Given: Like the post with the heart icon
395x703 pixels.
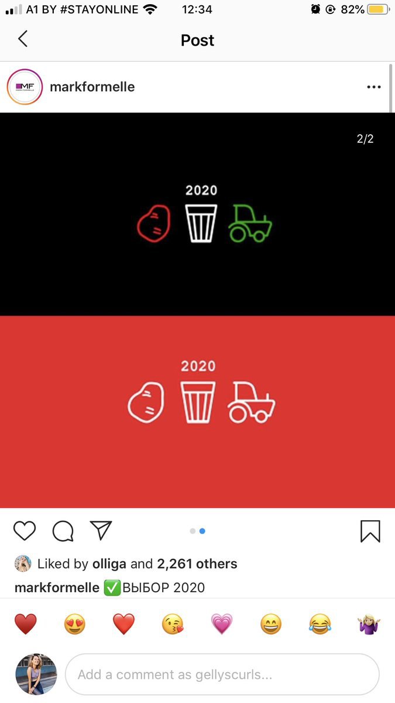Looking at the screenshot, I should (x=25, y=531).
